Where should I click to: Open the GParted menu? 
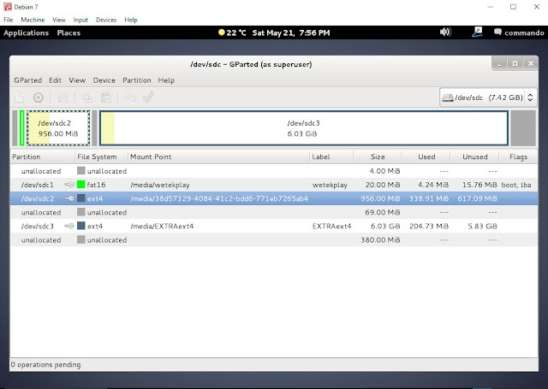28,80
